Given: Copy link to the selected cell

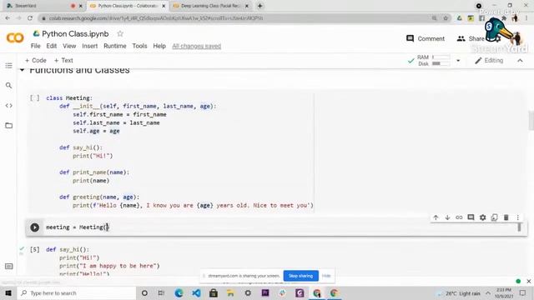Looking at the screenshot, I should [459, 217].
